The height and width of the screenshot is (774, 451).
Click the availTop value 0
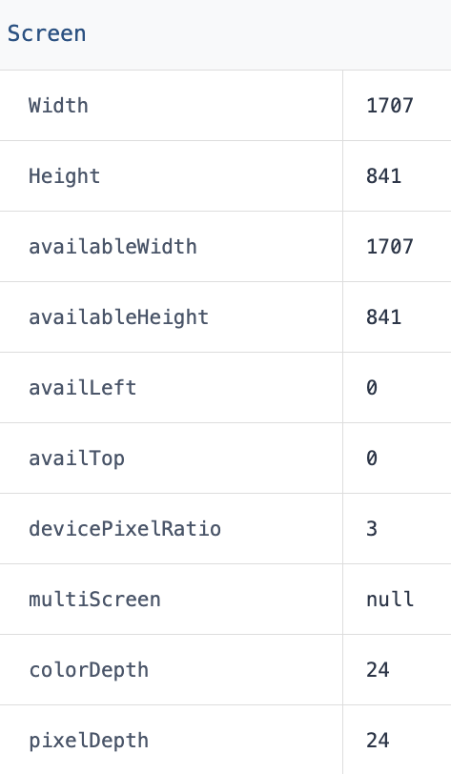(372, 458)
